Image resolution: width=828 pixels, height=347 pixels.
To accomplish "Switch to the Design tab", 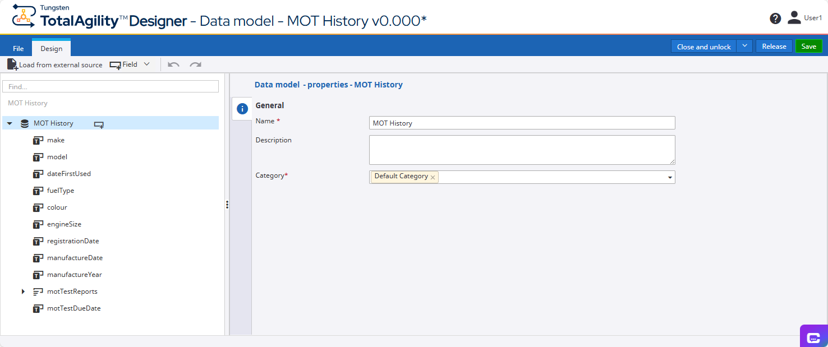I will [51, 48].
